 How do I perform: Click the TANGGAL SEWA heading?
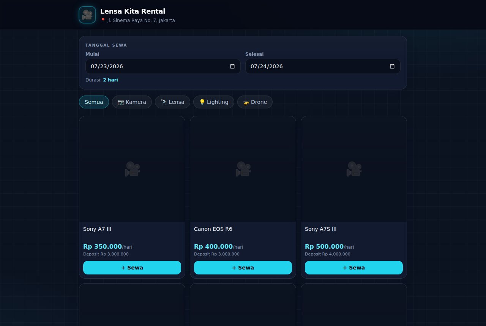coord(106,45)
